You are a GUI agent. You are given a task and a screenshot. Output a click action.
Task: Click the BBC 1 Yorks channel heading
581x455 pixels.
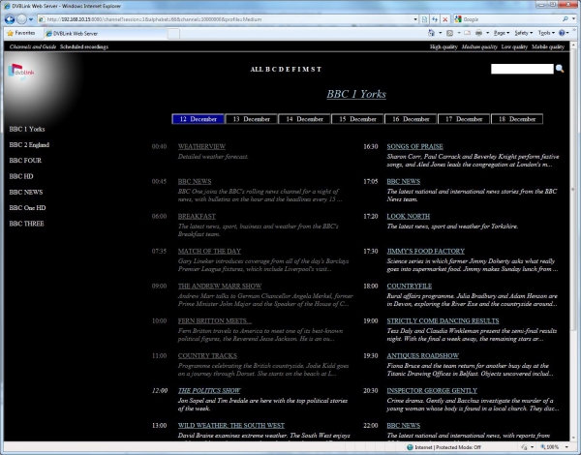(356, 94)
